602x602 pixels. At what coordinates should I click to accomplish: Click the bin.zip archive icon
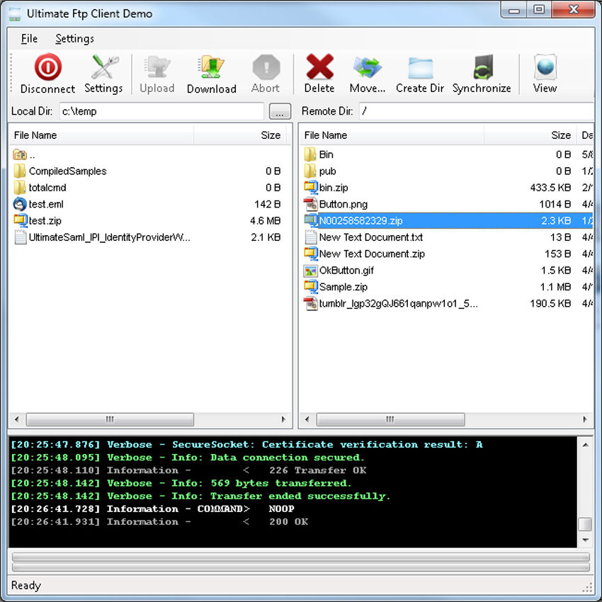tap(311, 188)
